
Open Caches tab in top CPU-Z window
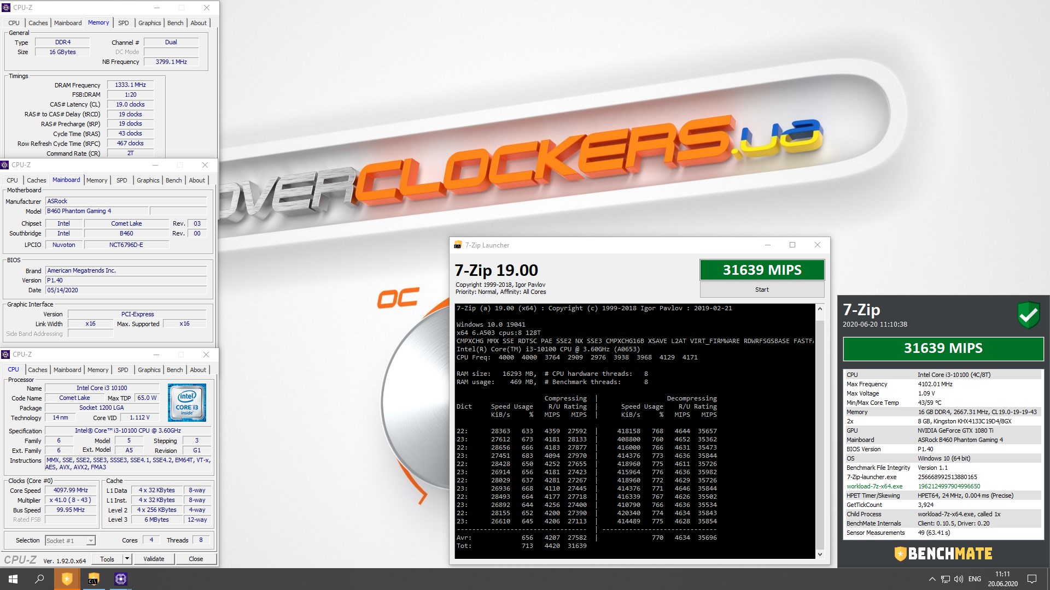[38, 23]
